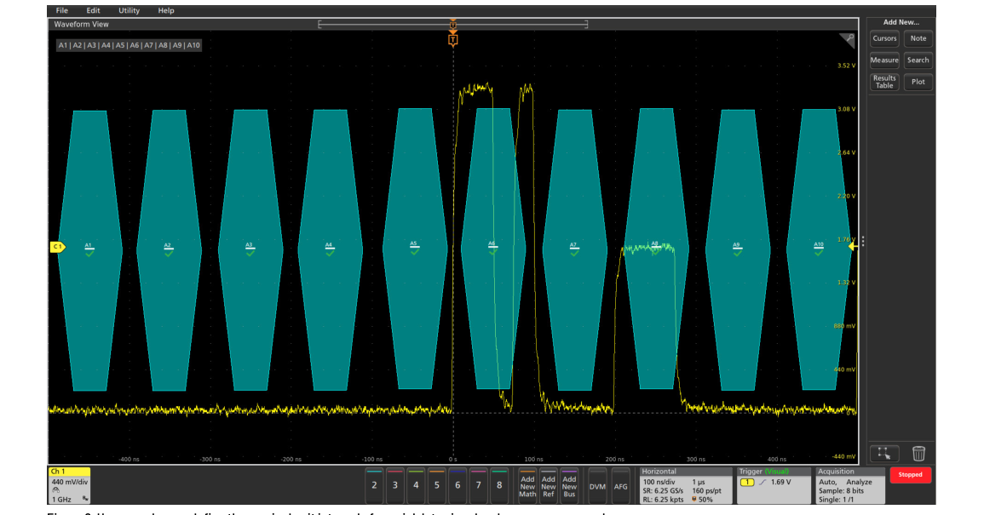Click the trigger level arrow on right edge
Image resolution: width=984 pixels, height=515 pixels.
tap(852, 247)
